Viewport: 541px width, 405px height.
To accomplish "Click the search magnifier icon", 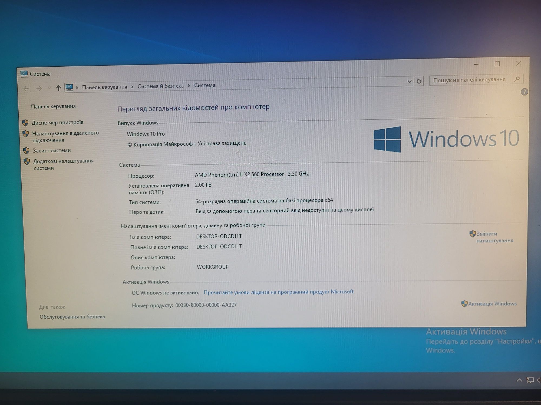I will [517, 79].
